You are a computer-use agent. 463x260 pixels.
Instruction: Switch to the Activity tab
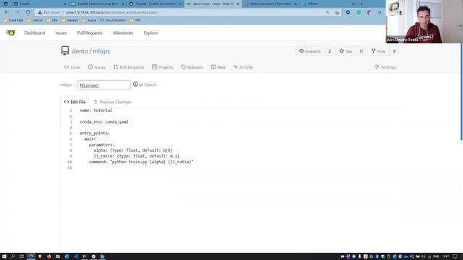click(x=243, y=67)
